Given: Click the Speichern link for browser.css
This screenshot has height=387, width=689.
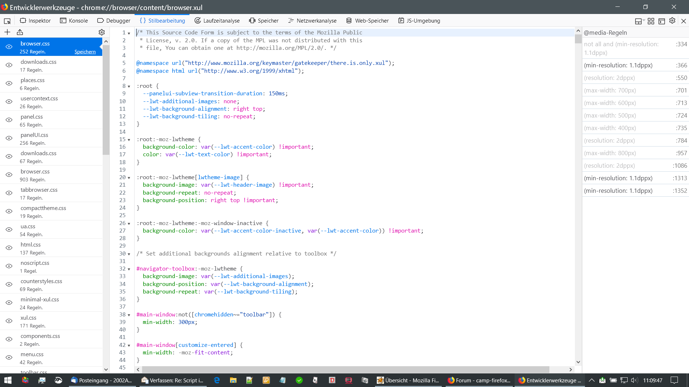Looking at the screenshot, I should coord(85,52).
